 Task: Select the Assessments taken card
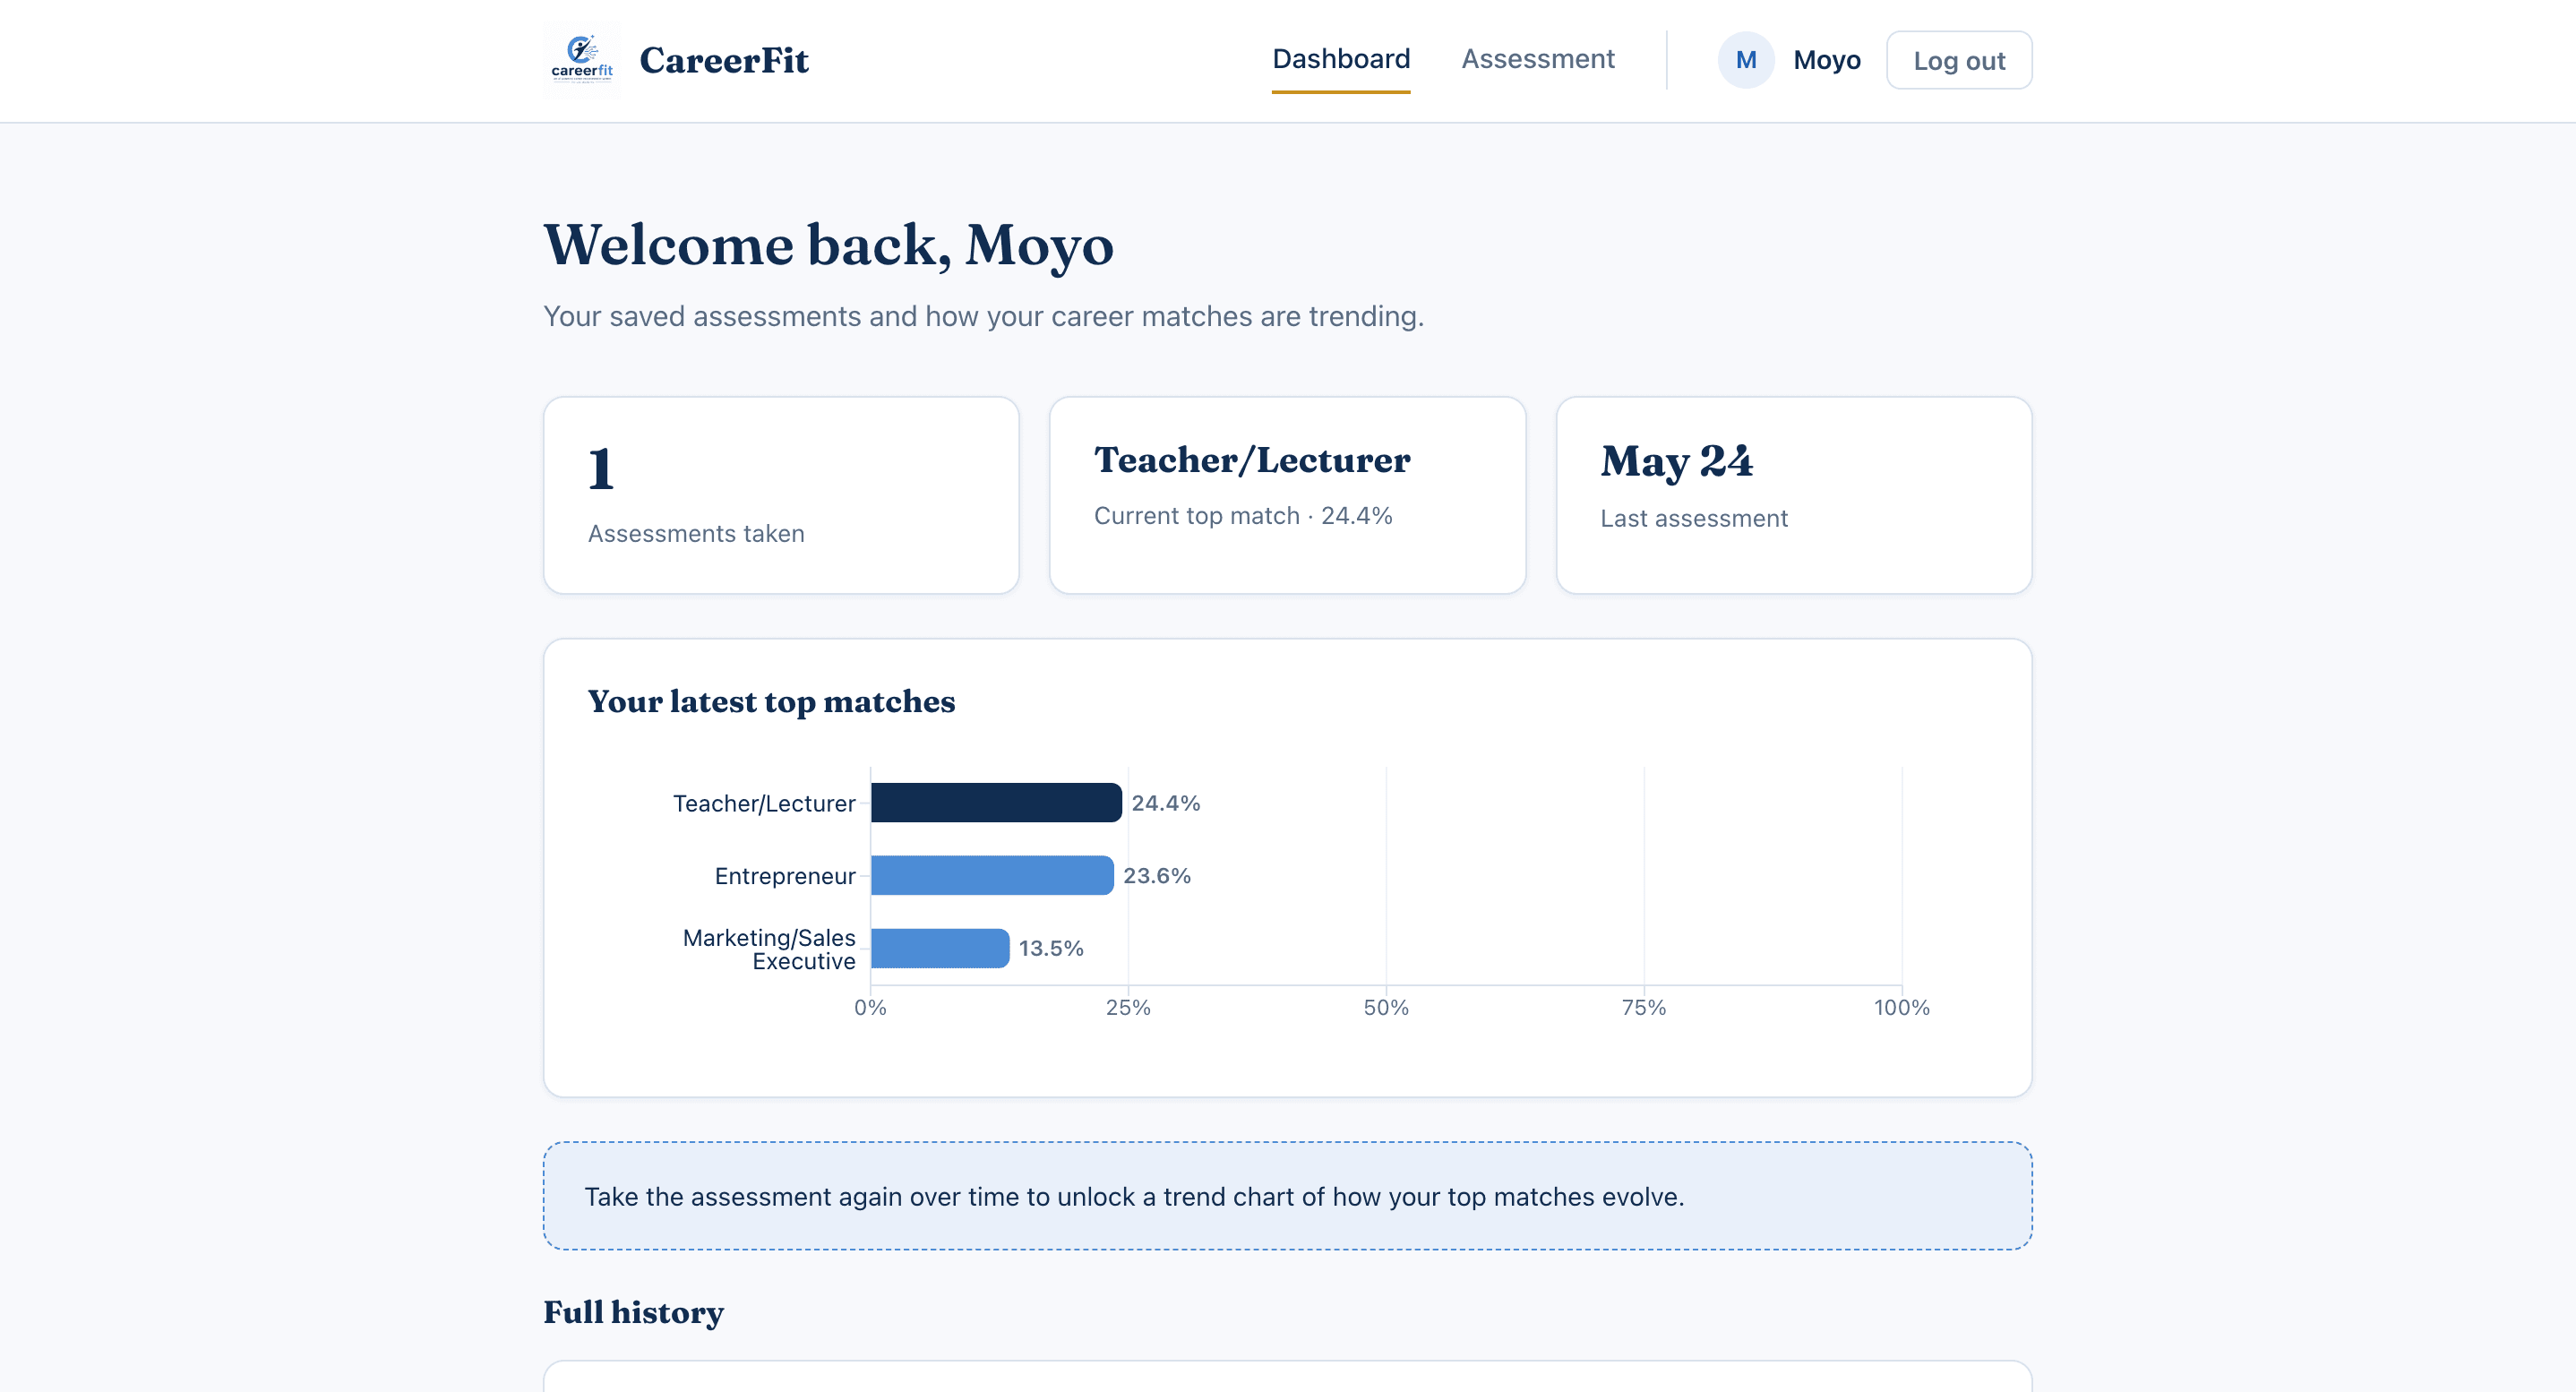(x=781, y=495)
